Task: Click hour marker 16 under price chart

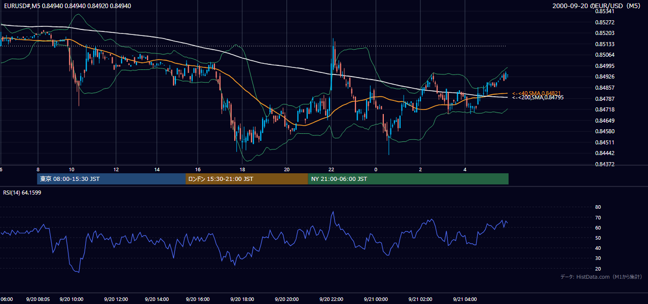Action: [x=198, y=169]
